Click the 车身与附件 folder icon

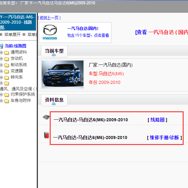(7, 101)
